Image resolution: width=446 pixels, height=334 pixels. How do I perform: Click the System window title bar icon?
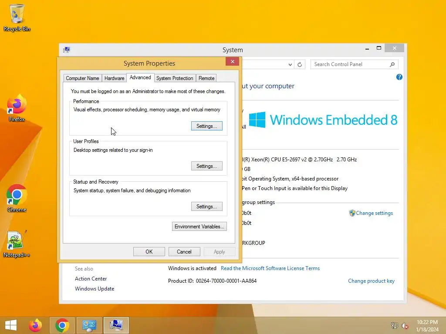click(67, 50)
